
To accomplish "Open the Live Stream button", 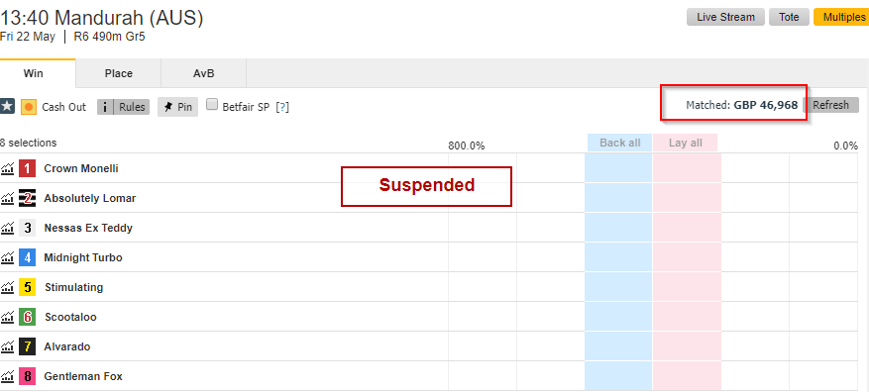I will click(x=725, y=17).
